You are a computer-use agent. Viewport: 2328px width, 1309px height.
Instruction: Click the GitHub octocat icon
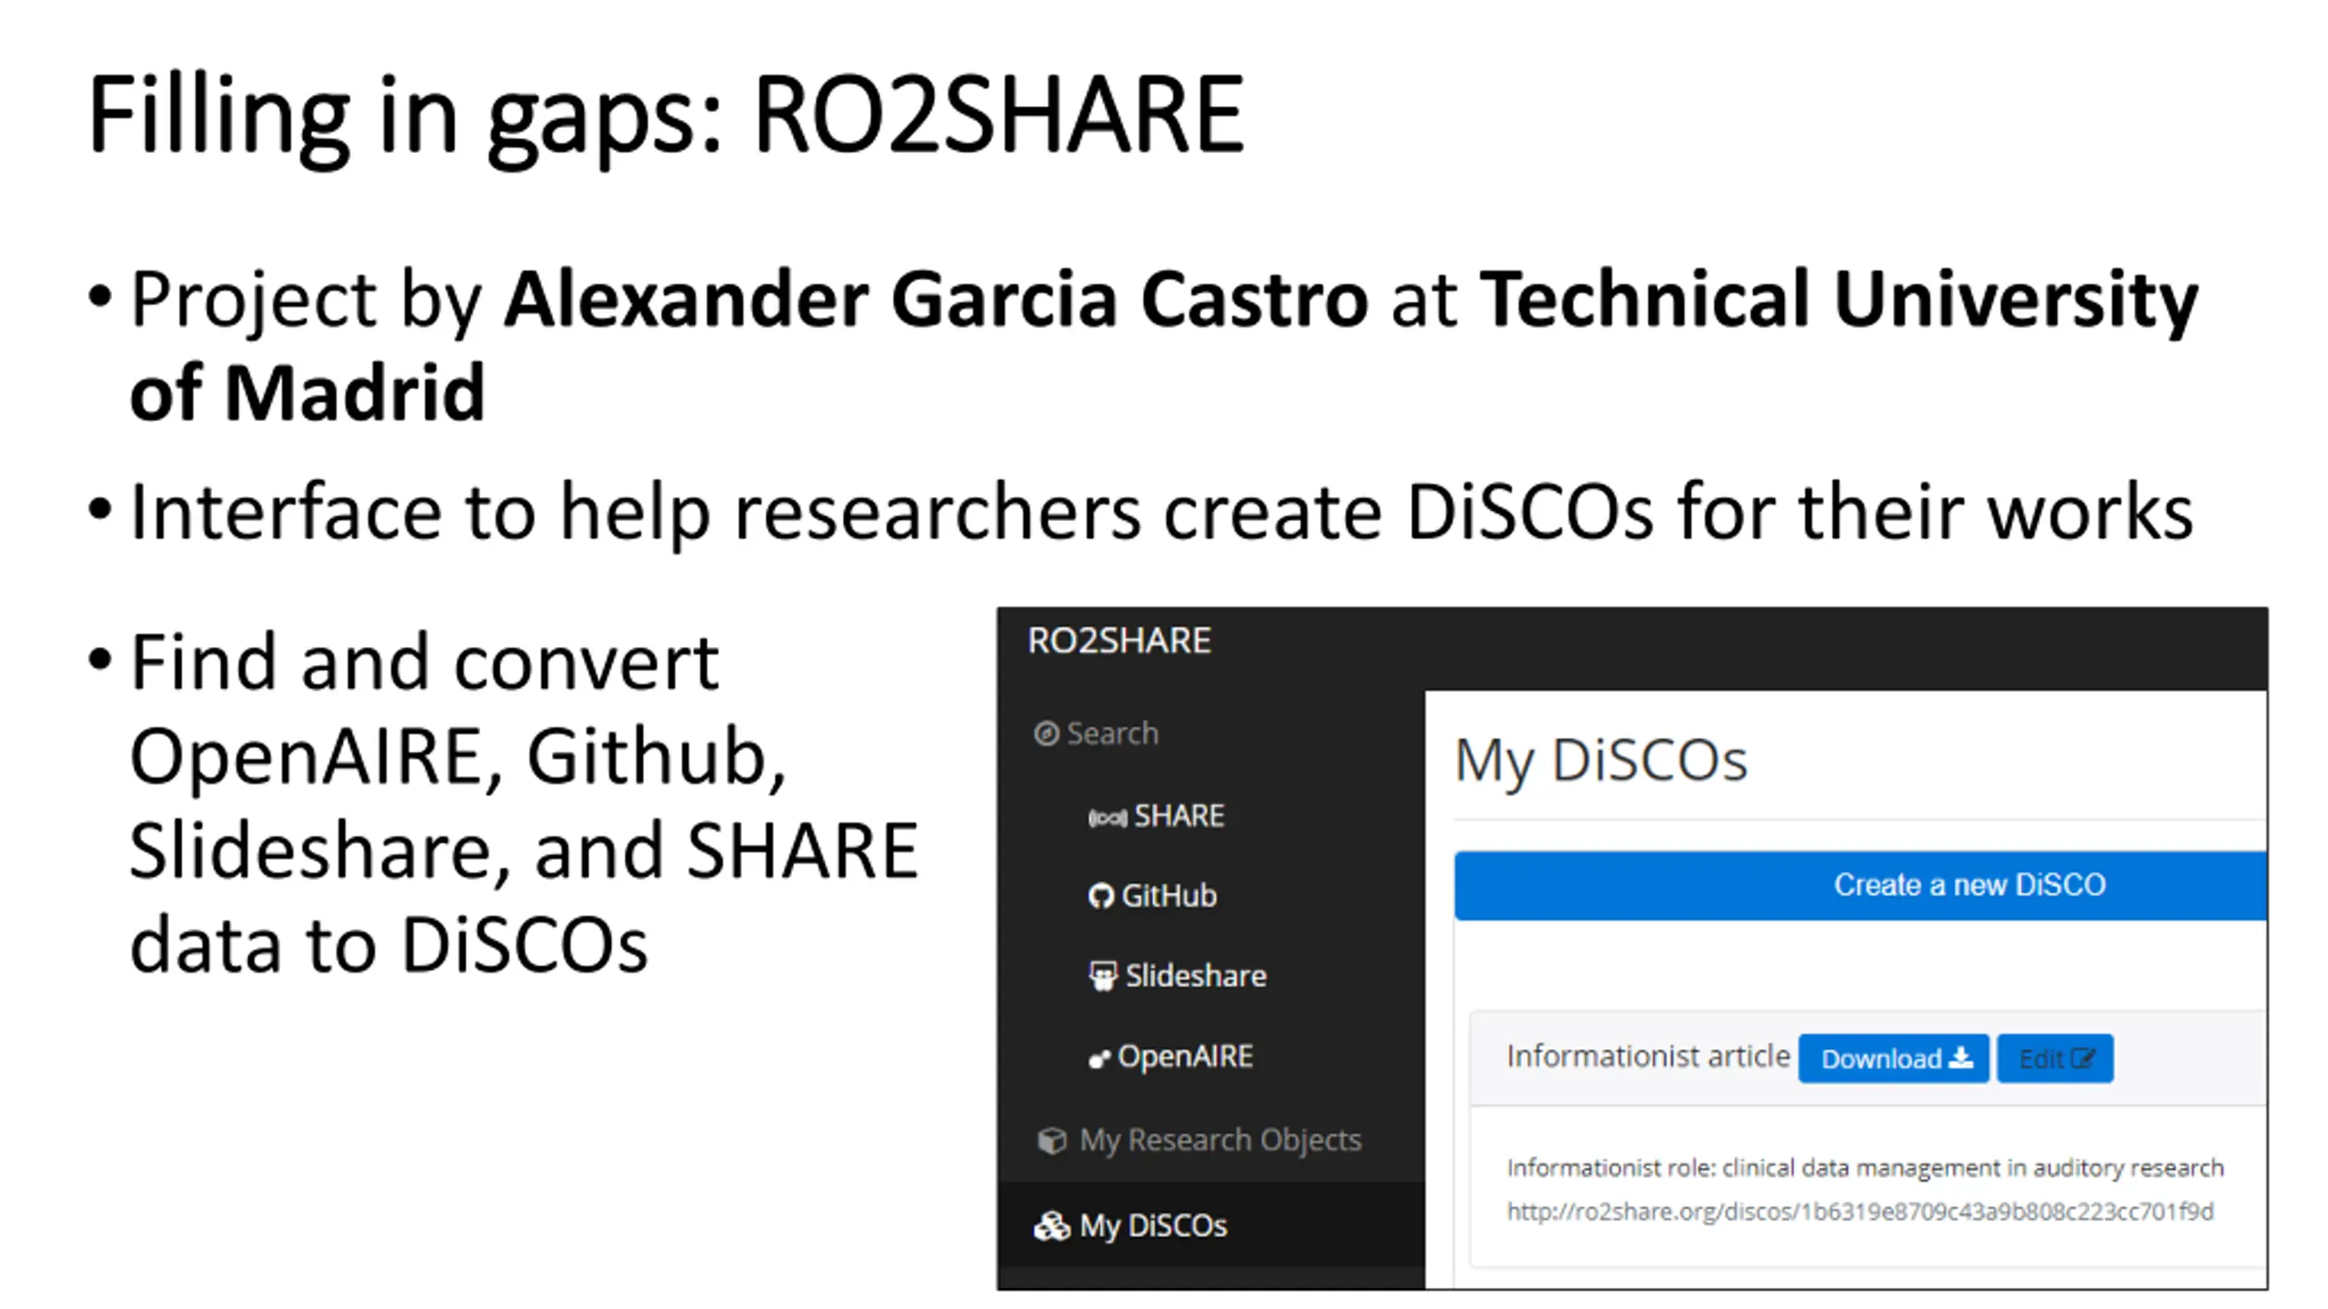(1100, 896)
